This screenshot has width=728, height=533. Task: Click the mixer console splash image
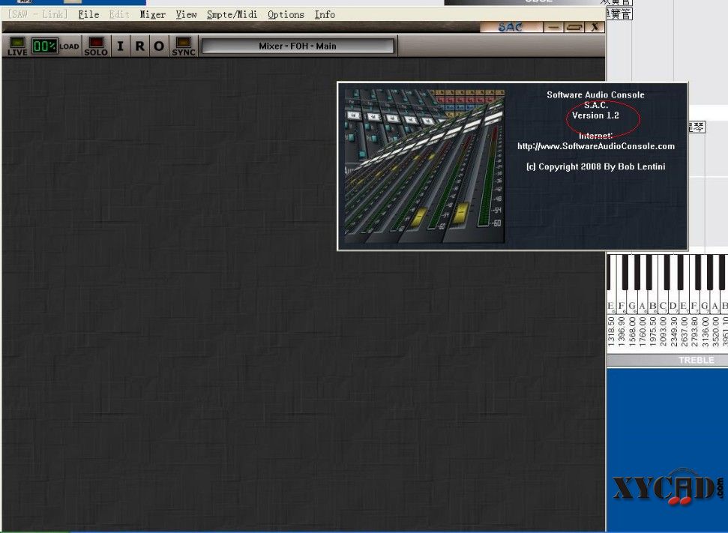(424, 166)
